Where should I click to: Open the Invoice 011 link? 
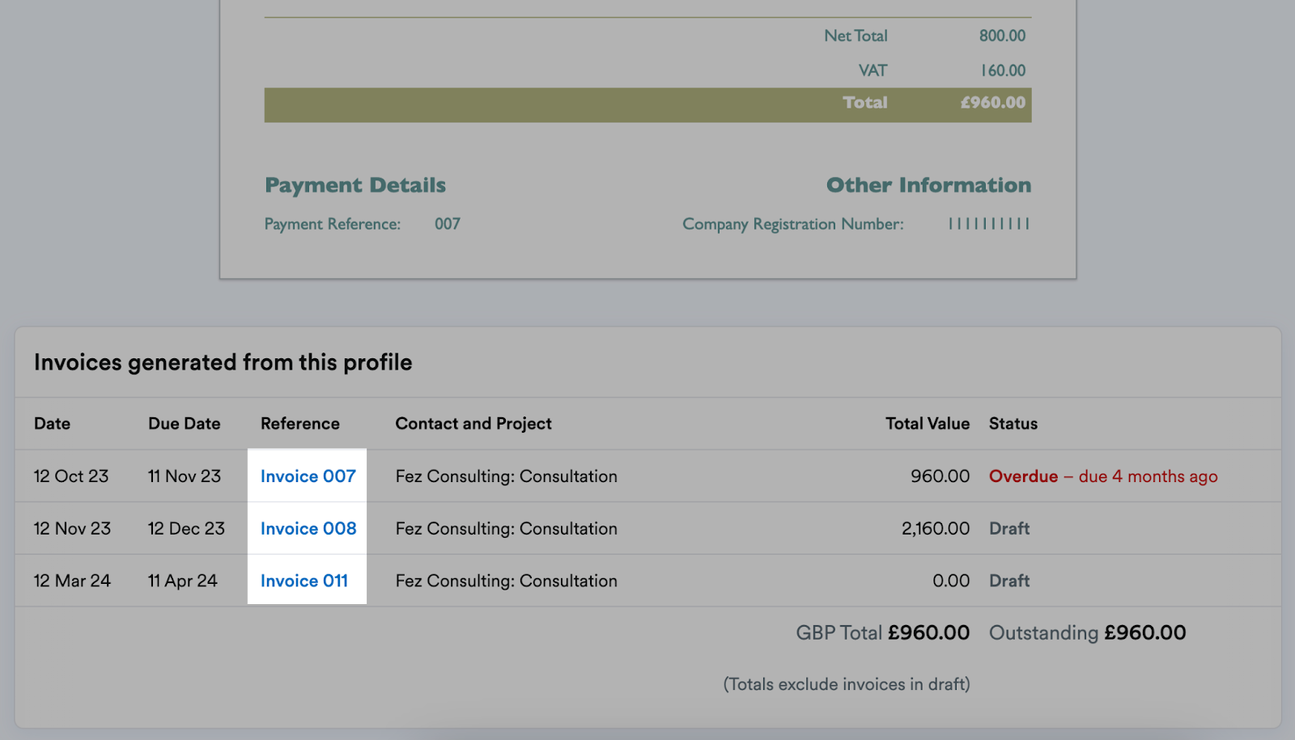click(304, 580)
